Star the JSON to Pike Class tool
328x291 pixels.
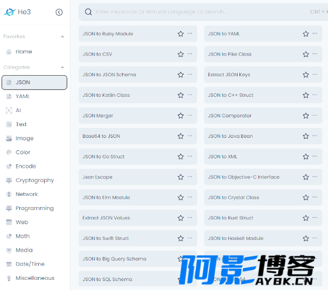(x=306, y=54)
